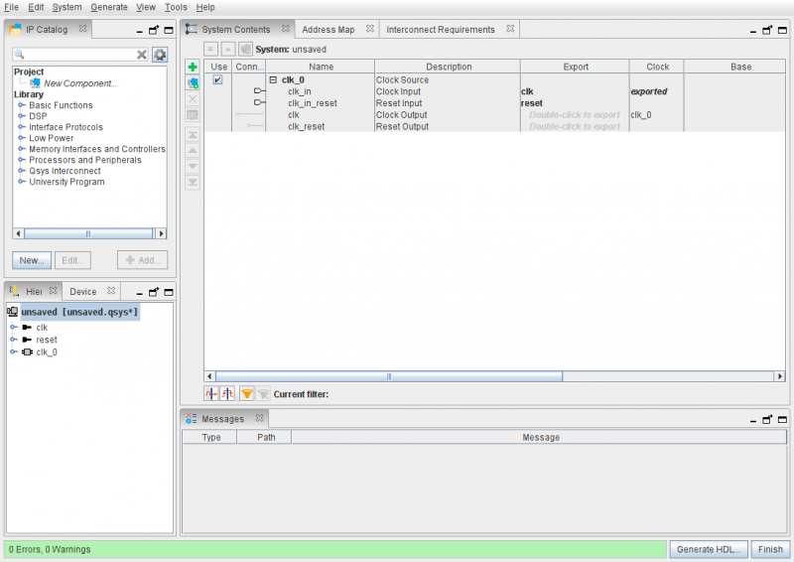Expand Processors and Peripherals in IP Catalog
The height and width of the screenshot is (562, 794).
(22, 160)
